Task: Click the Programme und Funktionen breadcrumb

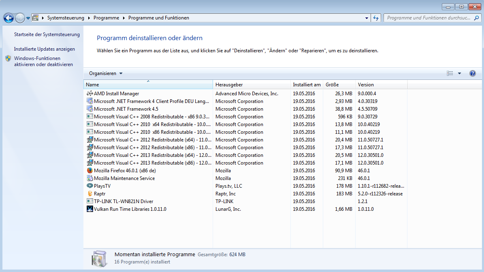Action: pos(159,18)
